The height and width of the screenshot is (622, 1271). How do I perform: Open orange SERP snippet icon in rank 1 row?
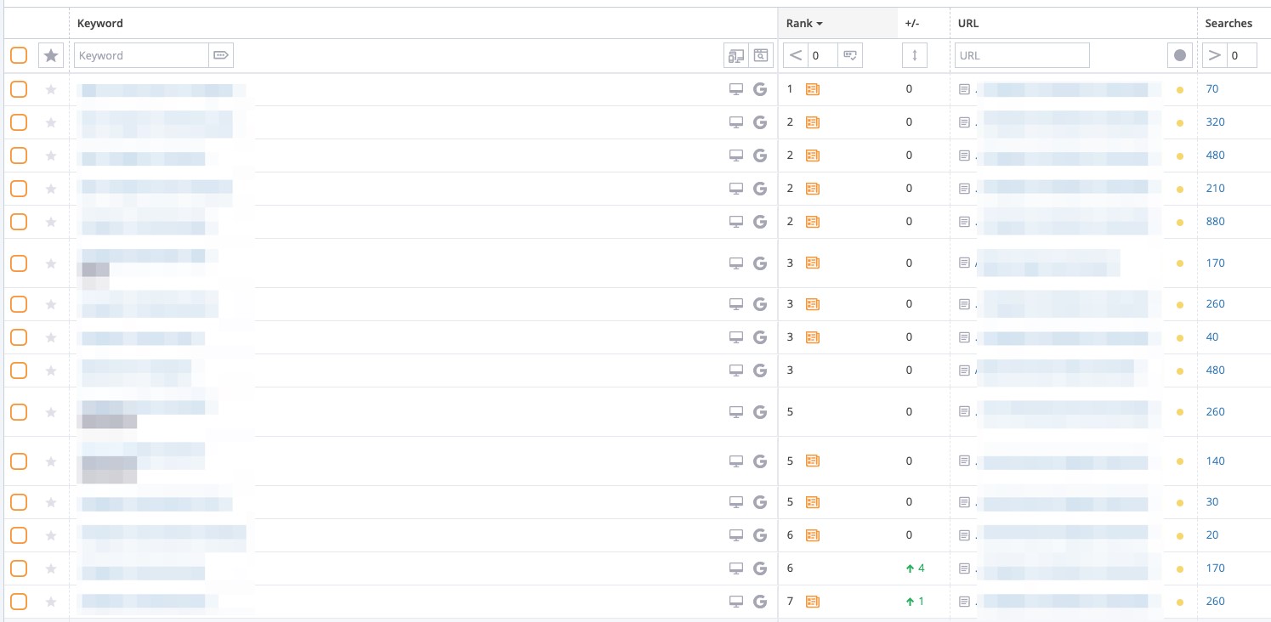pos(813,89)
